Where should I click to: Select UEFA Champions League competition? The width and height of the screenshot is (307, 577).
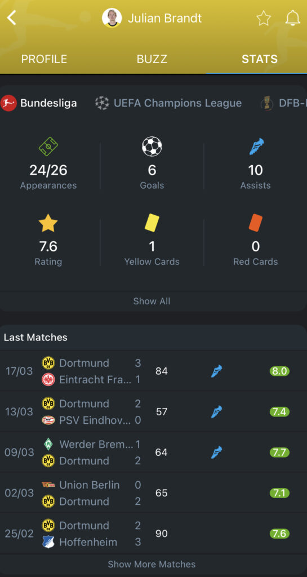pyautogui.click(x=168, y=103)
